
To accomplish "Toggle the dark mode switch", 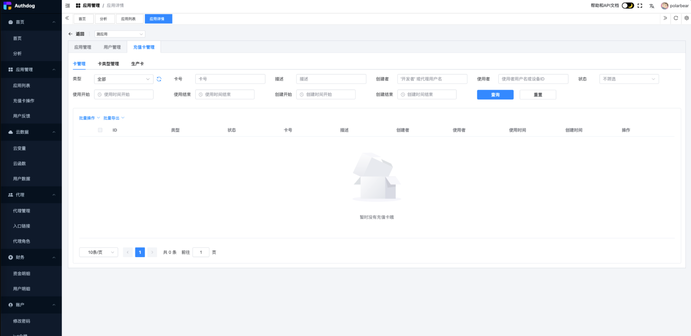I will click(x=628, y=6).
